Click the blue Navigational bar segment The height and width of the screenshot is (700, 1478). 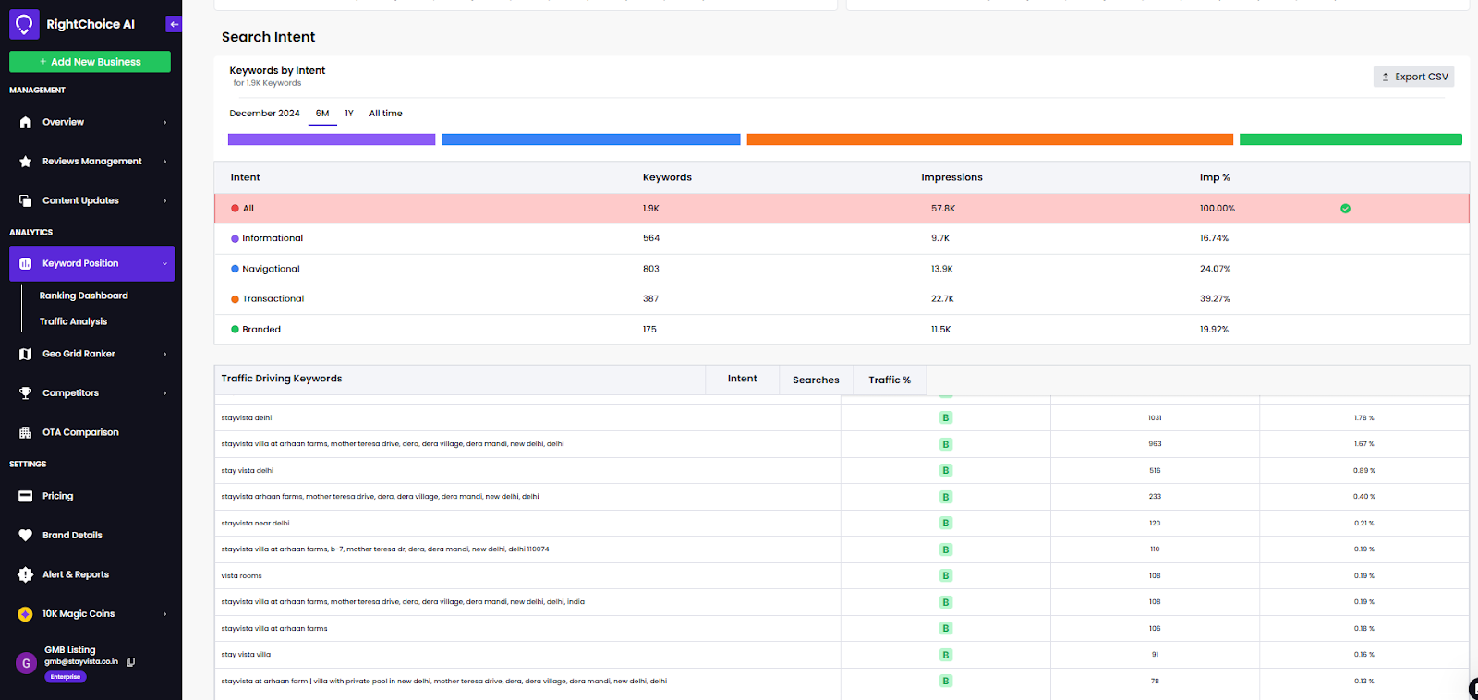(x=591, y=139)
